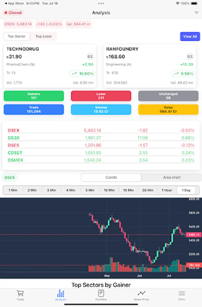The height and width of the screenshot is (307, 202).
Task: Select the Top Gainer tab
Action: coord(16,36)
